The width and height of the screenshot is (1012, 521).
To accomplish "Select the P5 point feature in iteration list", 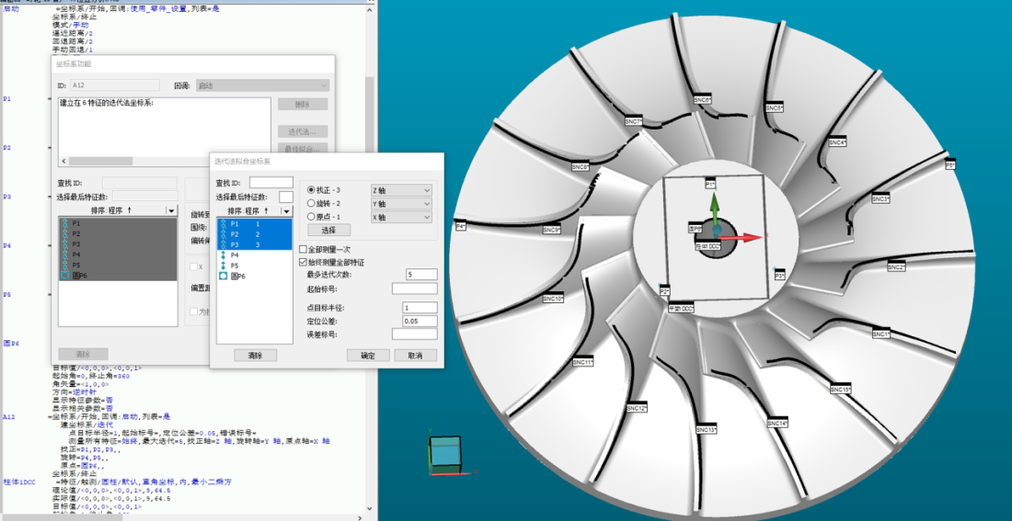I will pos(236,265).
